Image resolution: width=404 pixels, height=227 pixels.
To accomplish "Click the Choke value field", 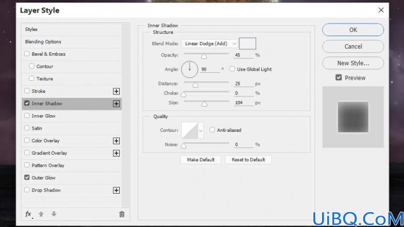I will (x=244, y=93).
